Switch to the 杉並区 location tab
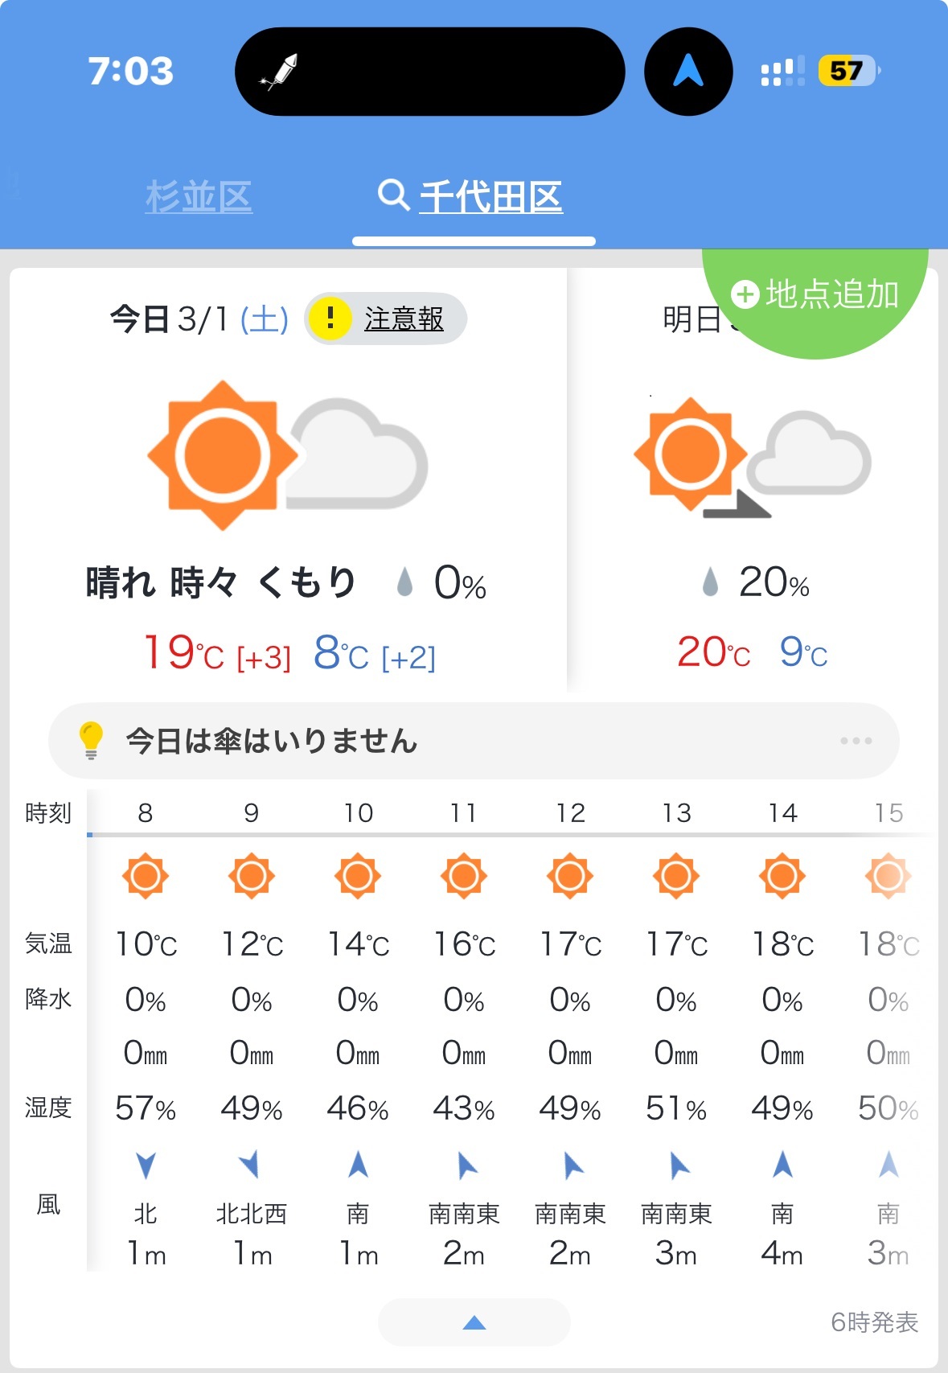The image size is (948, 1373). pyautogui.click(x=199, y=196)
